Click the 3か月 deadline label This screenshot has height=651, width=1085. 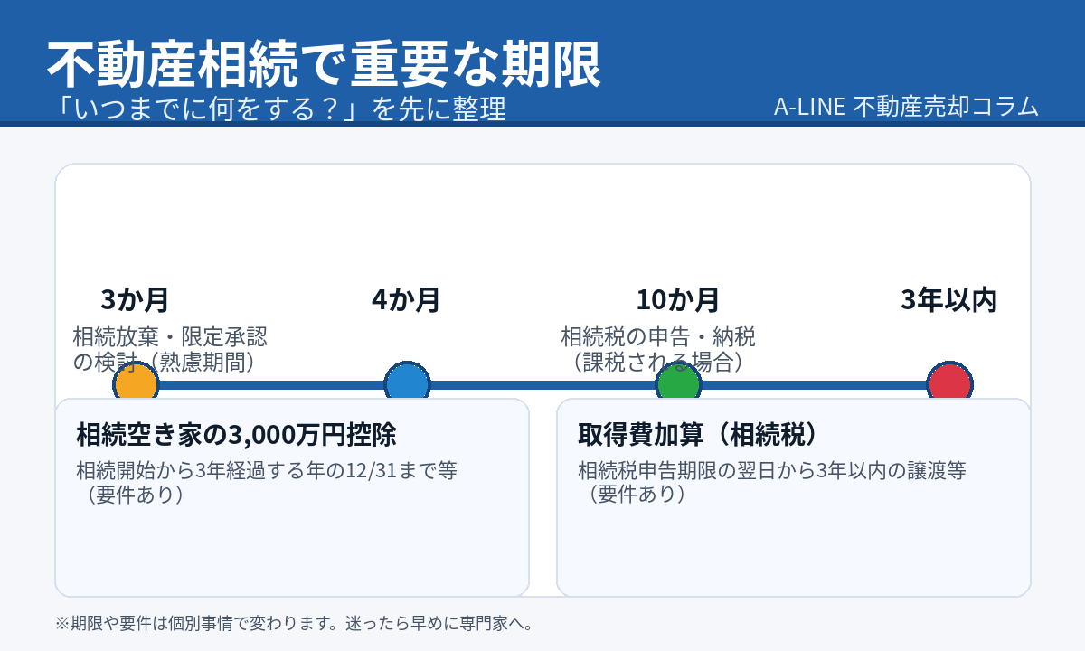tap(136, 299)
